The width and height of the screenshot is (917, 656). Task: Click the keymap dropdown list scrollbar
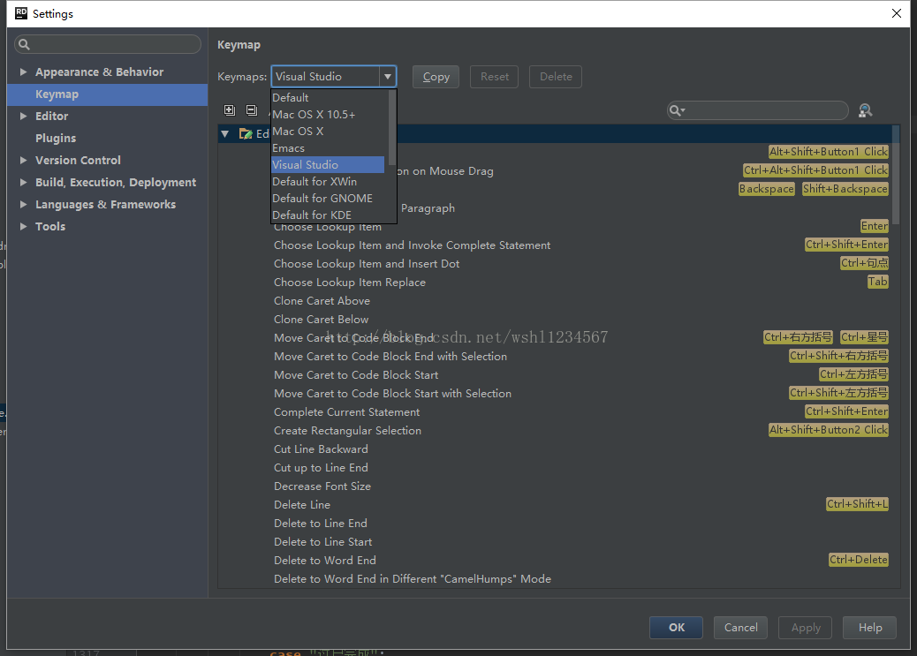(x=392, y=127)
